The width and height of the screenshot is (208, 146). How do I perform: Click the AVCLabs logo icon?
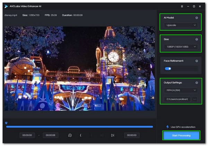coord(6,6)
